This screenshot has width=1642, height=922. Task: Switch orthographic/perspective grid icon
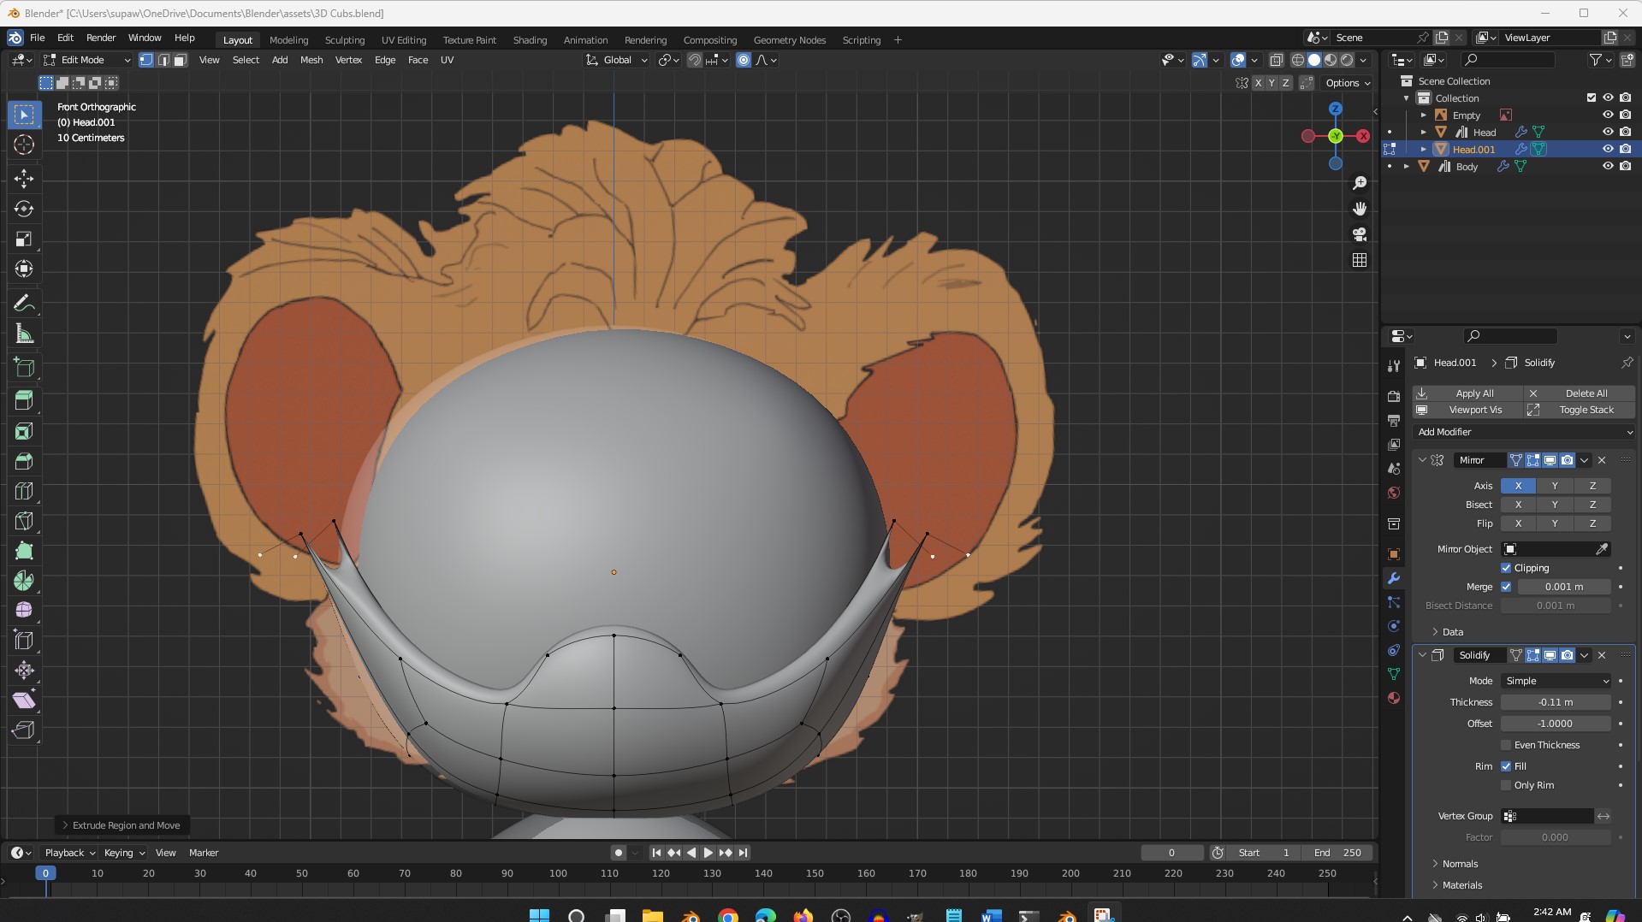click(1360, 260)
